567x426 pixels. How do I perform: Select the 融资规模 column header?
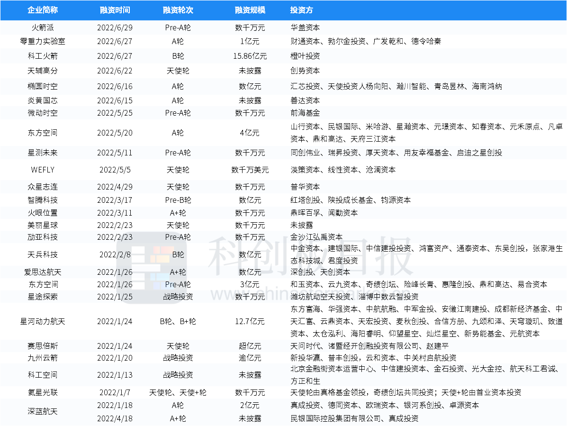tap(250, 10)
